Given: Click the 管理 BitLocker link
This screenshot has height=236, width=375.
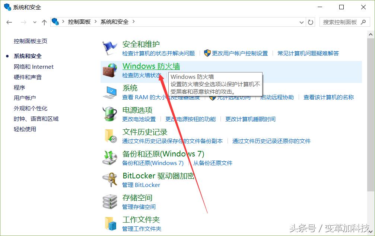Looking at the screenshot, I should tap(141, 185).
